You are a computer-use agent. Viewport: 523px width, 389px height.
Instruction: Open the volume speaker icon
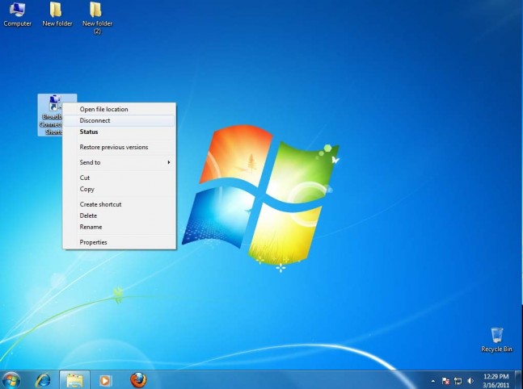[470, 381]
